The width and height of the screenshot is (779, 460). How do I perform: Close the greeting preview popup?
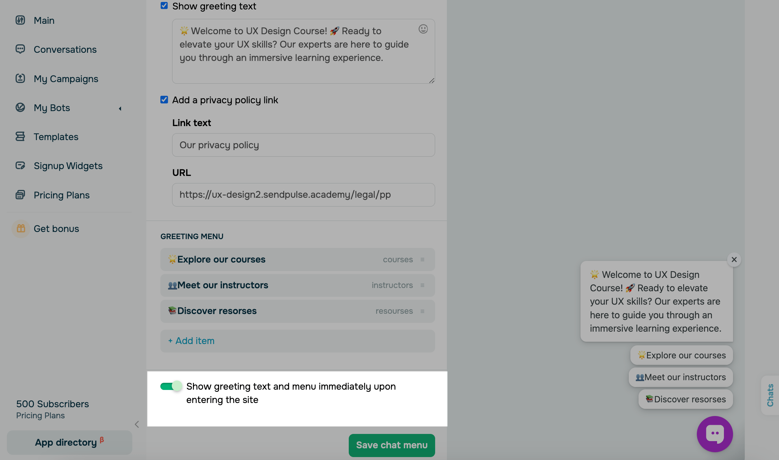[x=734, y=260]
